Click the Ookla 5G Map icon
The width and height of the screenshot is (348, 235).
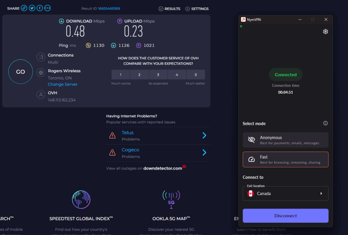[171, 199]
